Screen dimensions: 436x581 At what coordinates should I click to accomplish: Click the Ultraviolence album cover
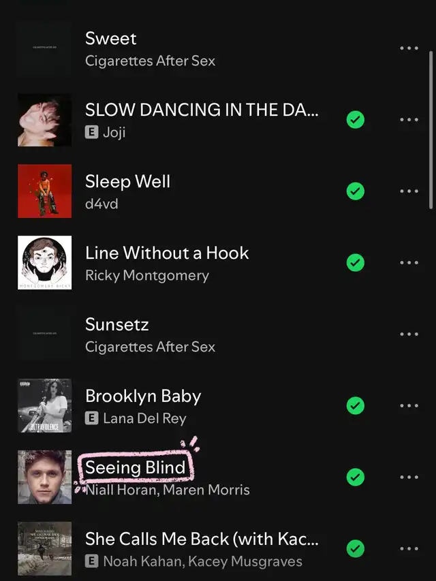[x=44, y=406]
